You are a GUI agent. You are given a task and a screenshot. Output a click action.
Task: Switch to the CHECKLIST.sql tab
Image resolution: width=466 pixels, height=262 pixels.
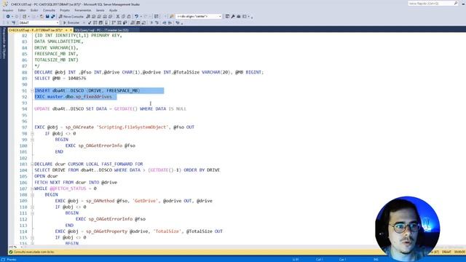(36, 30)
